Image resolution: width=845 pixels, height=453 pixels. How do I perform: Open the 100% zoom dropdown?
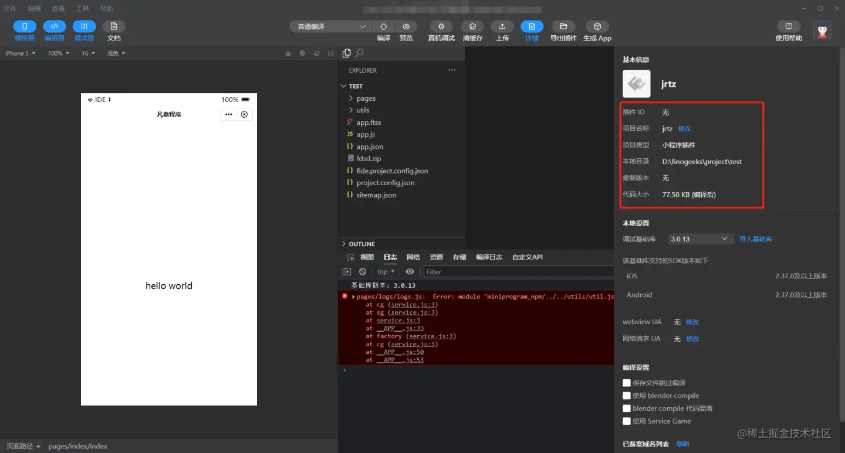59,53
